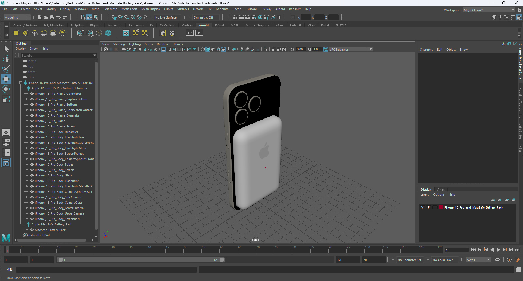The image size is (523, 281).
Task: Collapse Apple_MagSafe_Battery_Pack group
Action: pos(24,224)
